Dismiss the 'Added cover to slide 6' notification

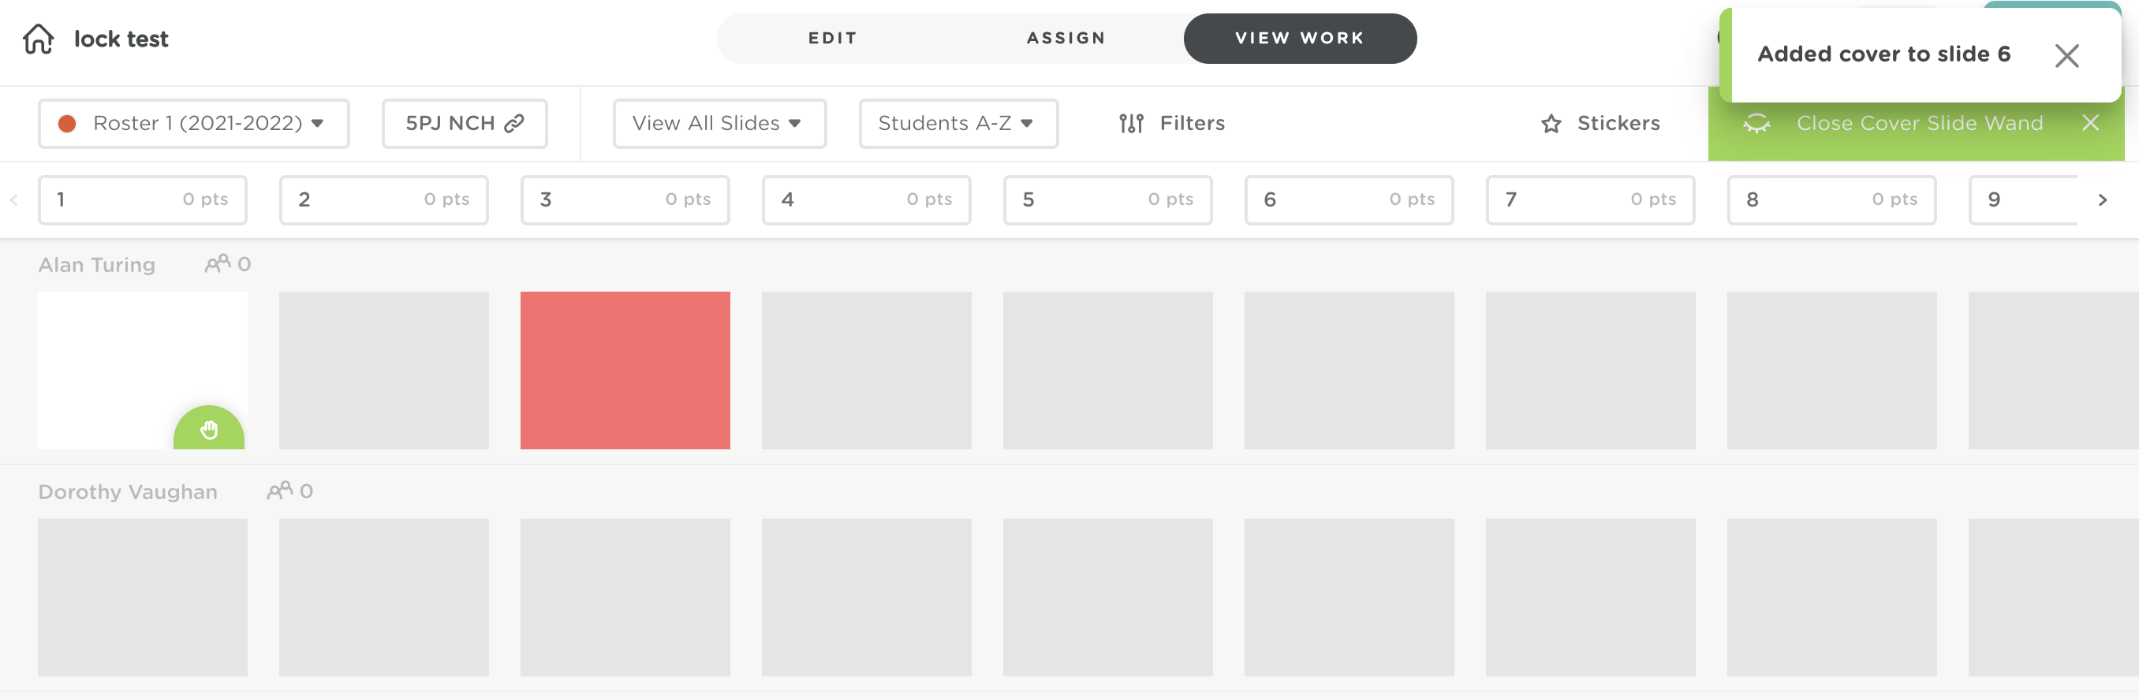tap(2066, 56)
